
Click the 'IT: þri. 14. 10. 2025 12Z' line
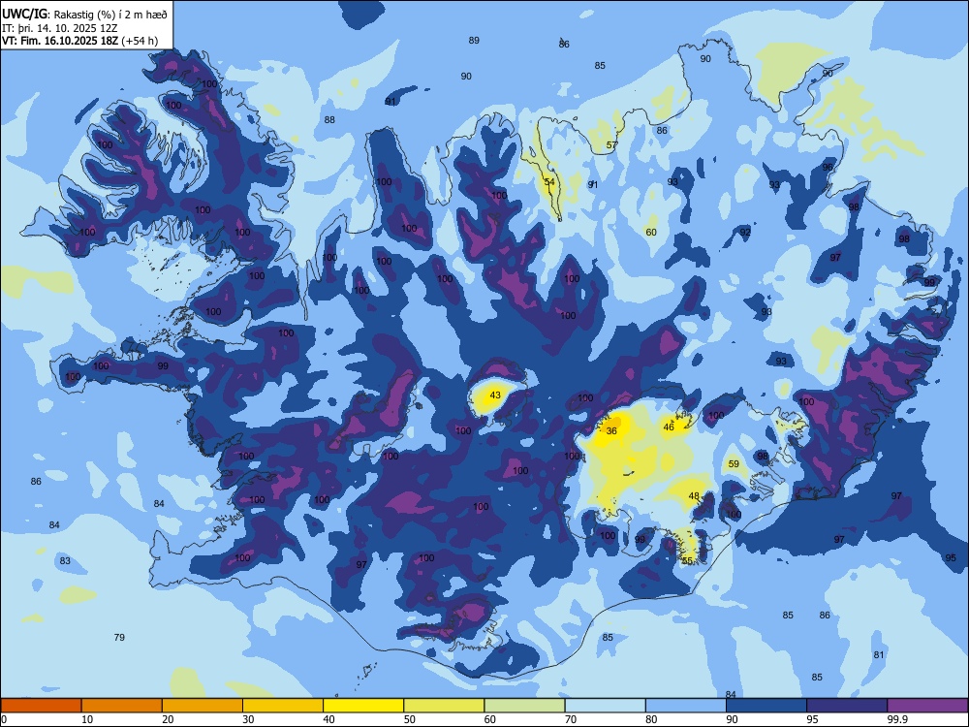click(x=59, y=28)
